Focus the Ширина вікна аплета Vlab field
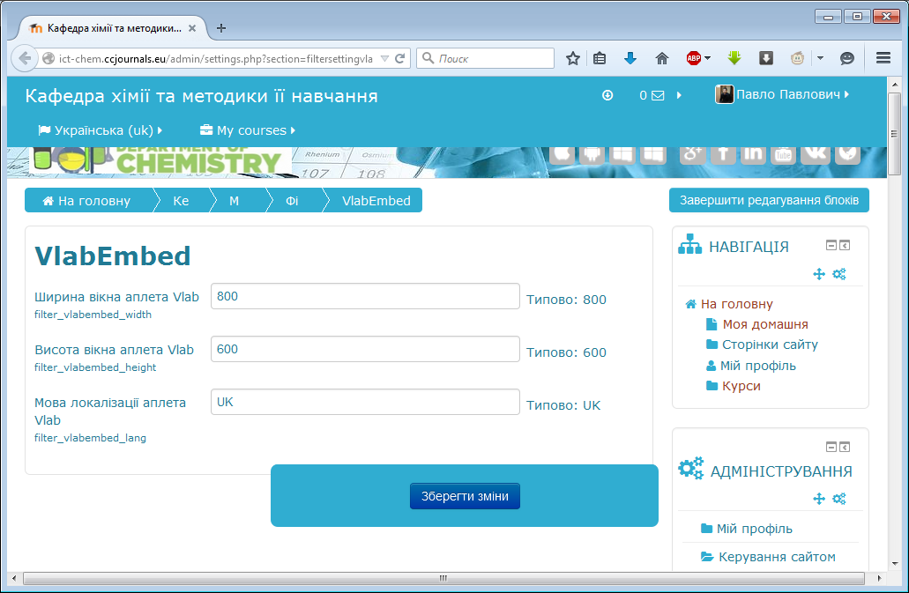Image resolution: width=909 pixels, height=593 pixels. tap(365, 296)
